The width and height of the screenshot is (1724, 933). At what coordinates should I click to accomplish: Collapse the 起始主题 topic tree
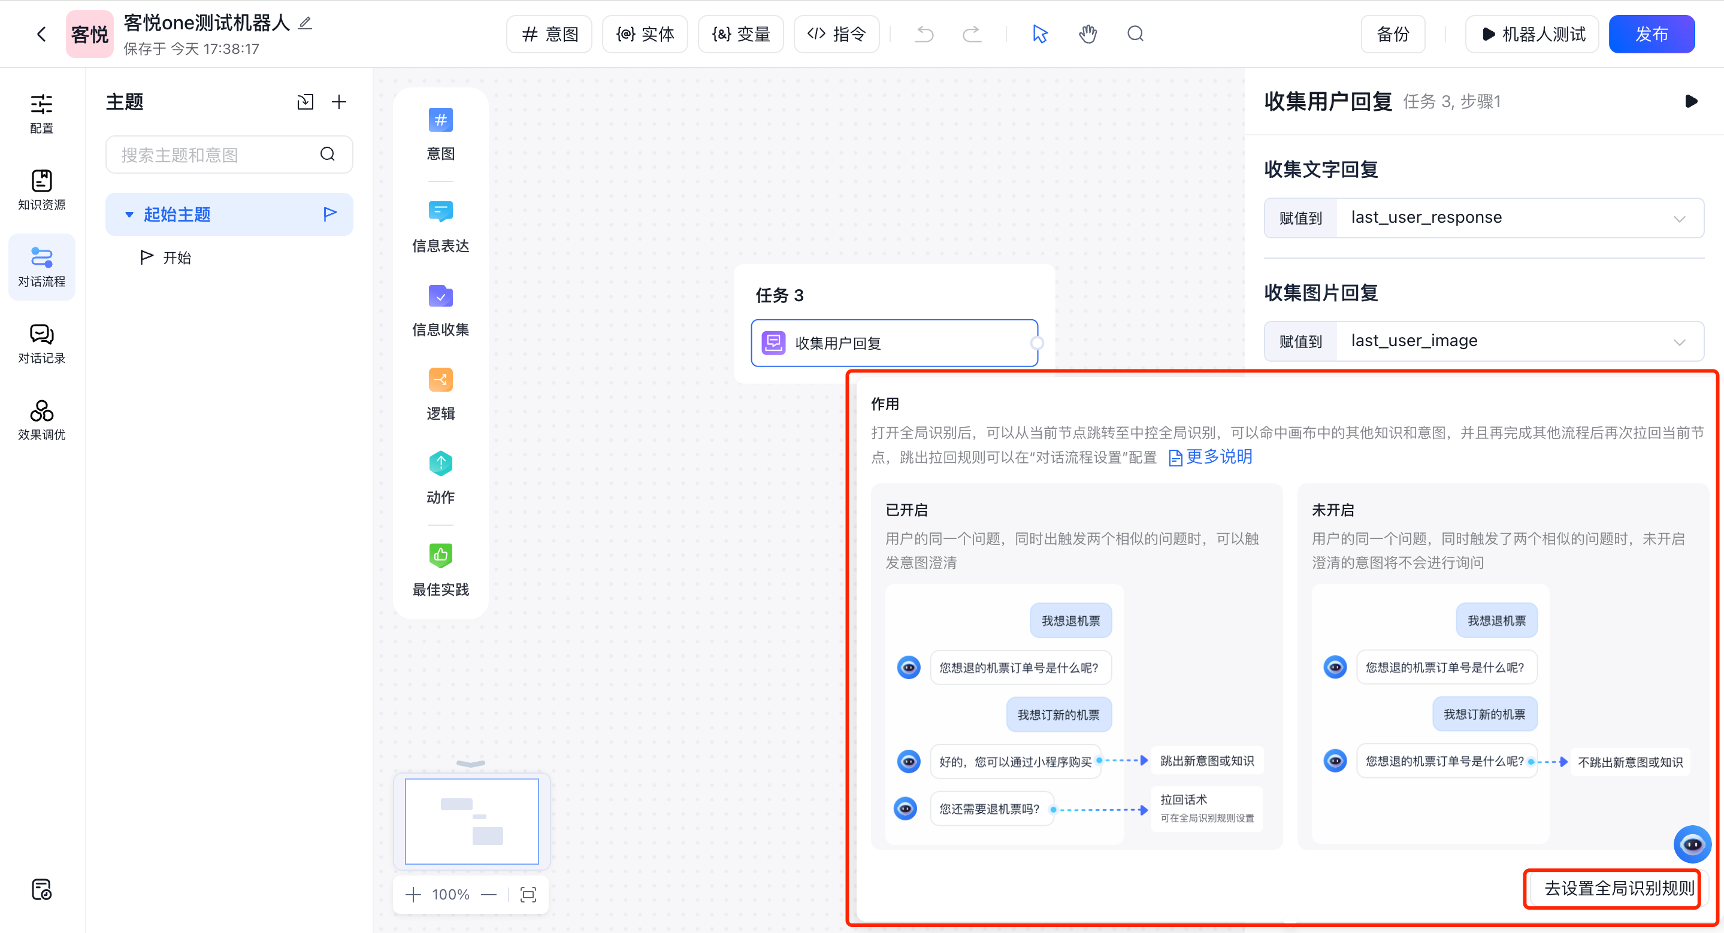(129, 214)
